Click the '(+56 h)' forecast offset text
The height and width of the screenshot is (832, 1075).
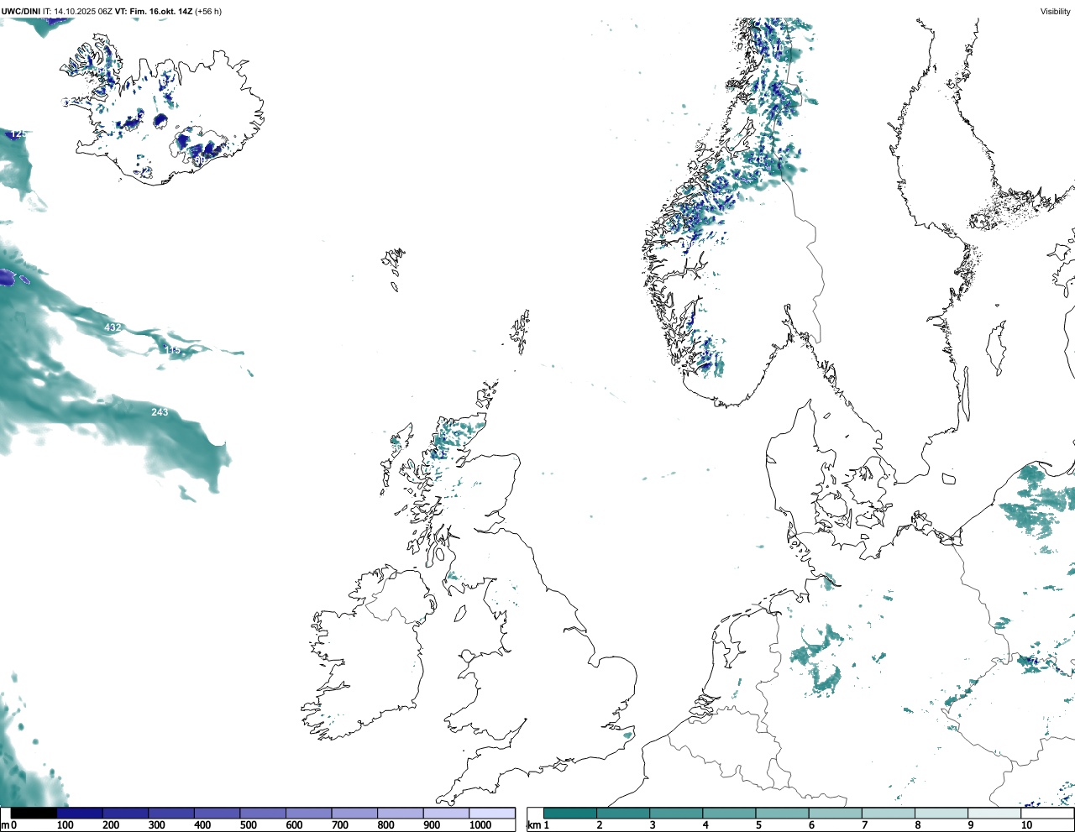point(208,12)
